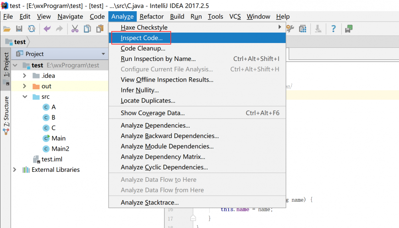
Task: Open Project Structure toolbar icon
Action: click(302, 29)
